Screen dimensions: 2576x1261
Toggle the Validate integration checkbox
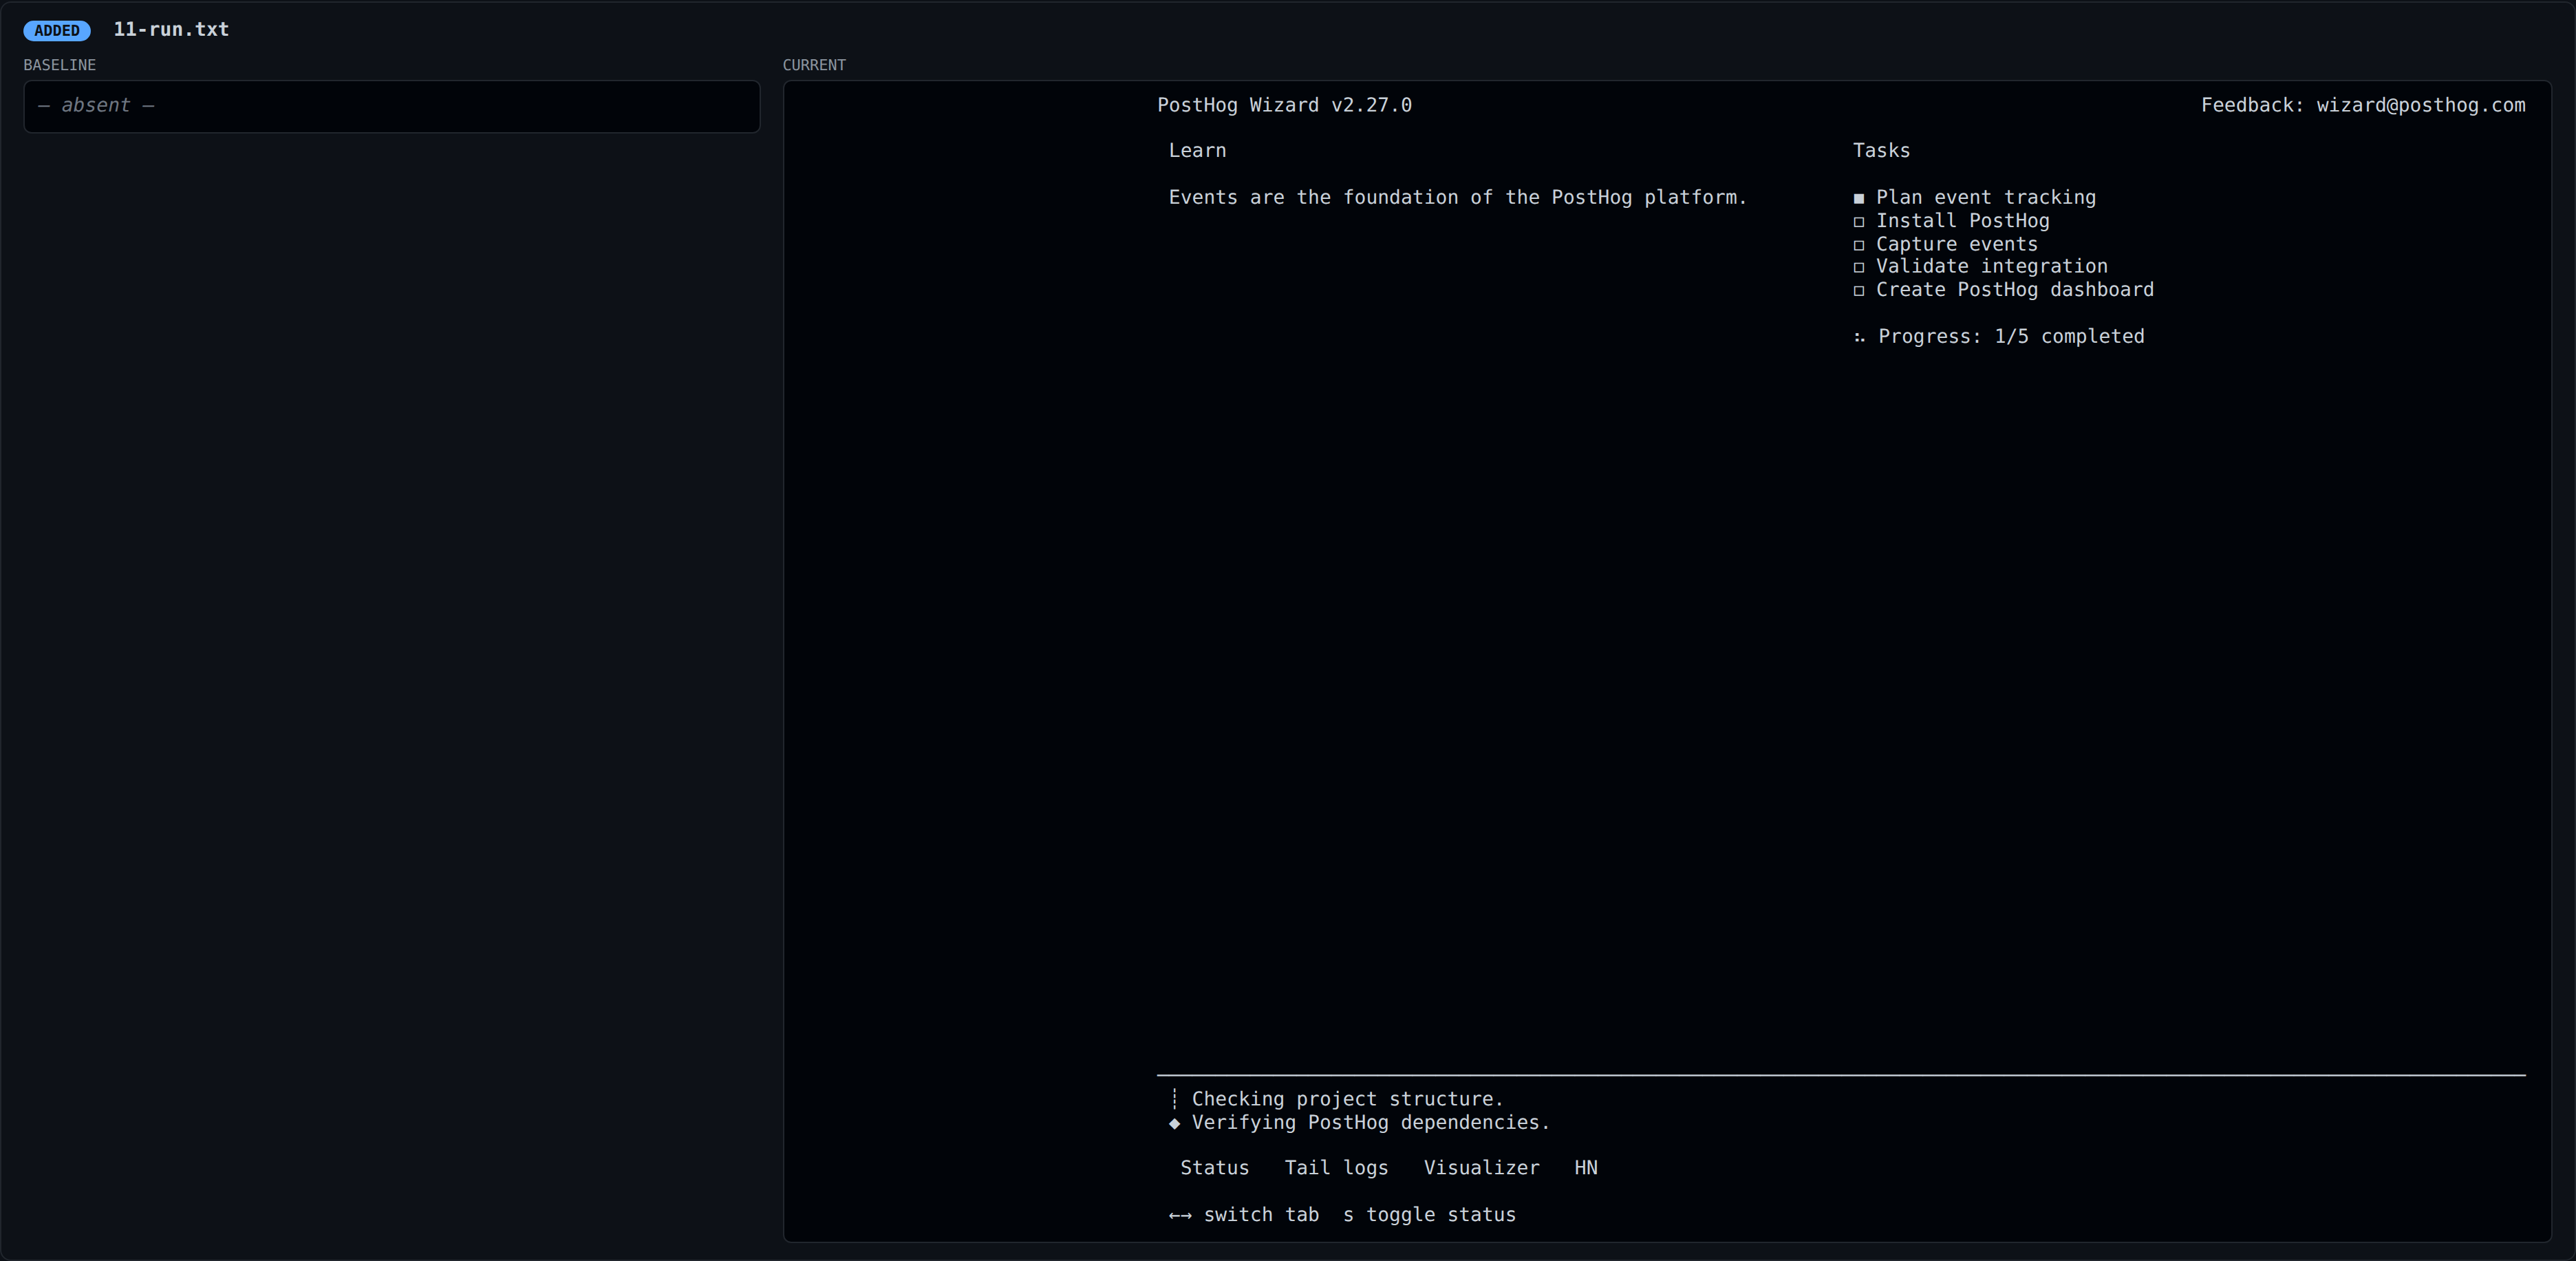tap(1859, 267)
